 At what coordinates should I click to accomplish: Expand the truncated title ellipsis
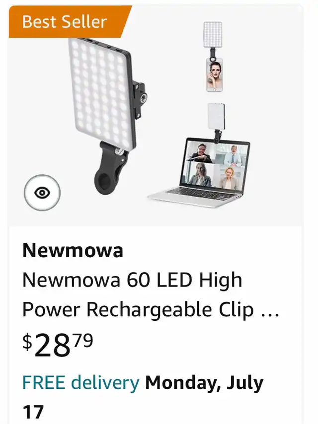click(270, 314)
